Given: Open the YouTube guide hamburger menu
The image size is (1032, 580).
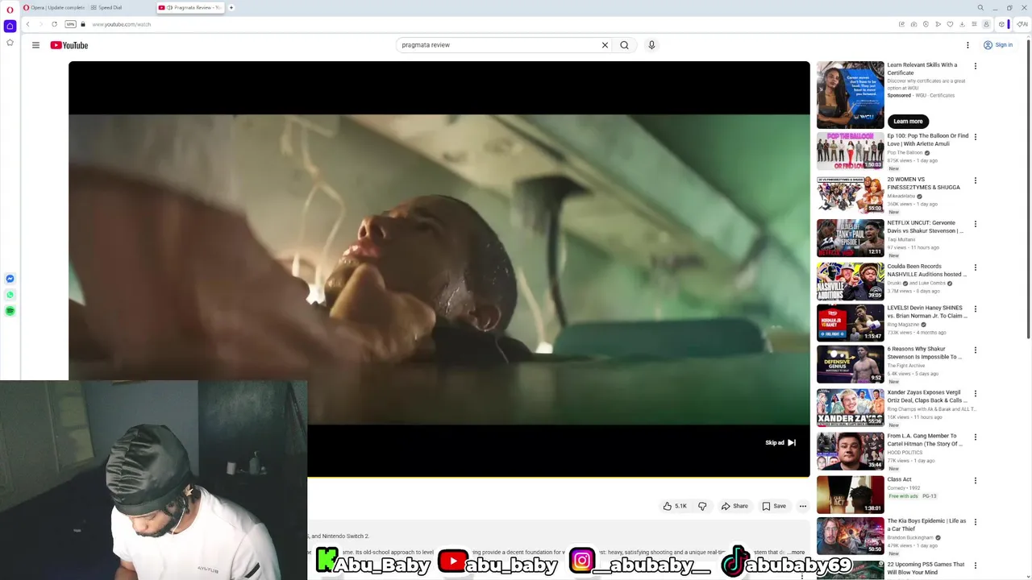Looking at the screenshot, I should tap(35, 45).
